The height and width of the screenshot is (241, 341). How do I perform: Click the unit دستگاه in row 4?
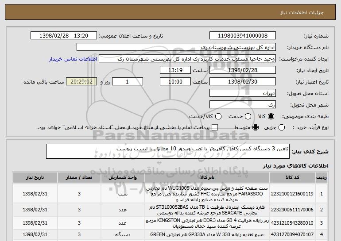coord(123,234)
